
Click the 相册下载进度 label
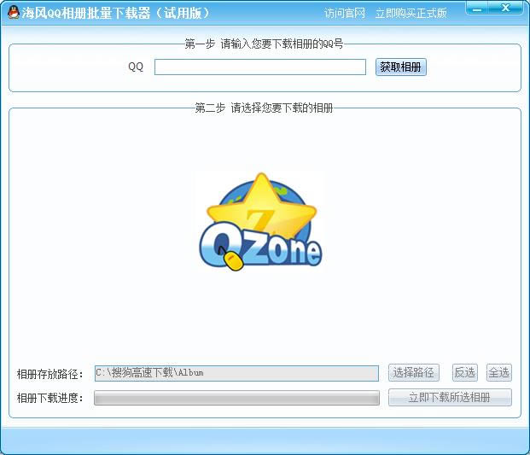50,398
